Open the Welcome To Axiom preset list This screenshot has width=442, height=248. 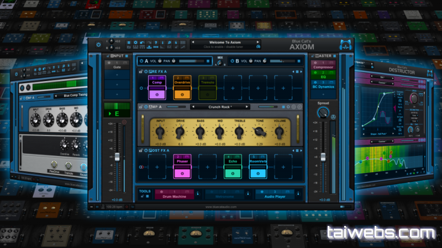click(x=225, y=42)
